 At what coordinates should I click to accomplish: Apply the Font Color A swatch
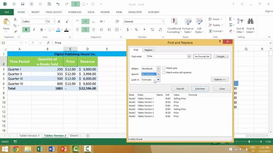(67, 30)
